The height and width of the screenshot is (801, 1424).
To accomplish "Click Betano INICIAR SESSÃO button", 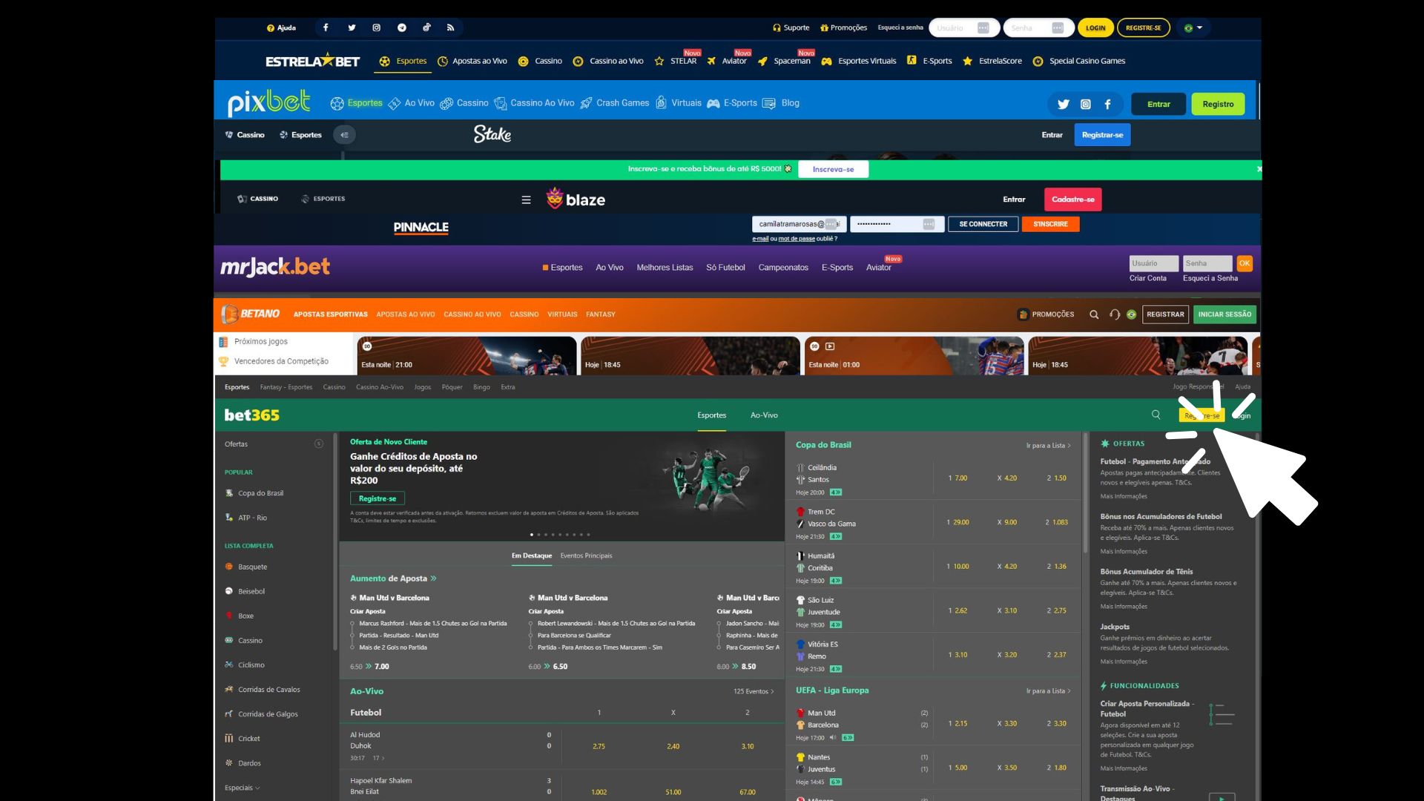I will [x=1224, y=314].
